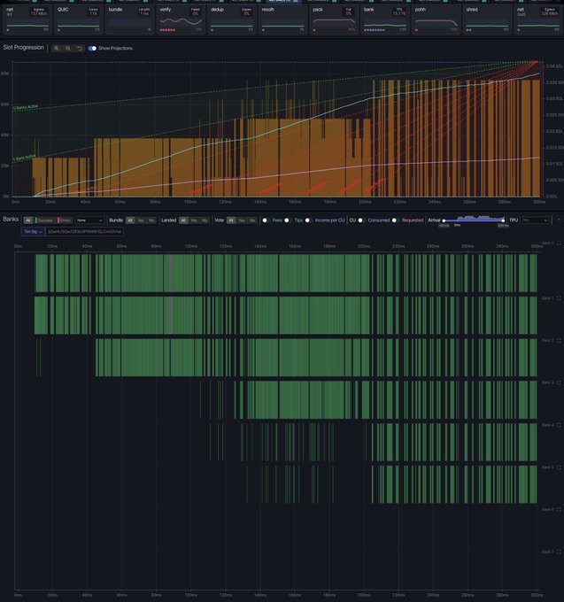Open the dedup tile
This screenshot has width=564, height=602.
231,20
